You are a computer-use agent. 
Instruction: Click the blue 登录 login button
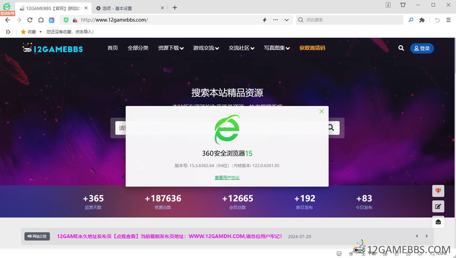[x=422, y=48]
